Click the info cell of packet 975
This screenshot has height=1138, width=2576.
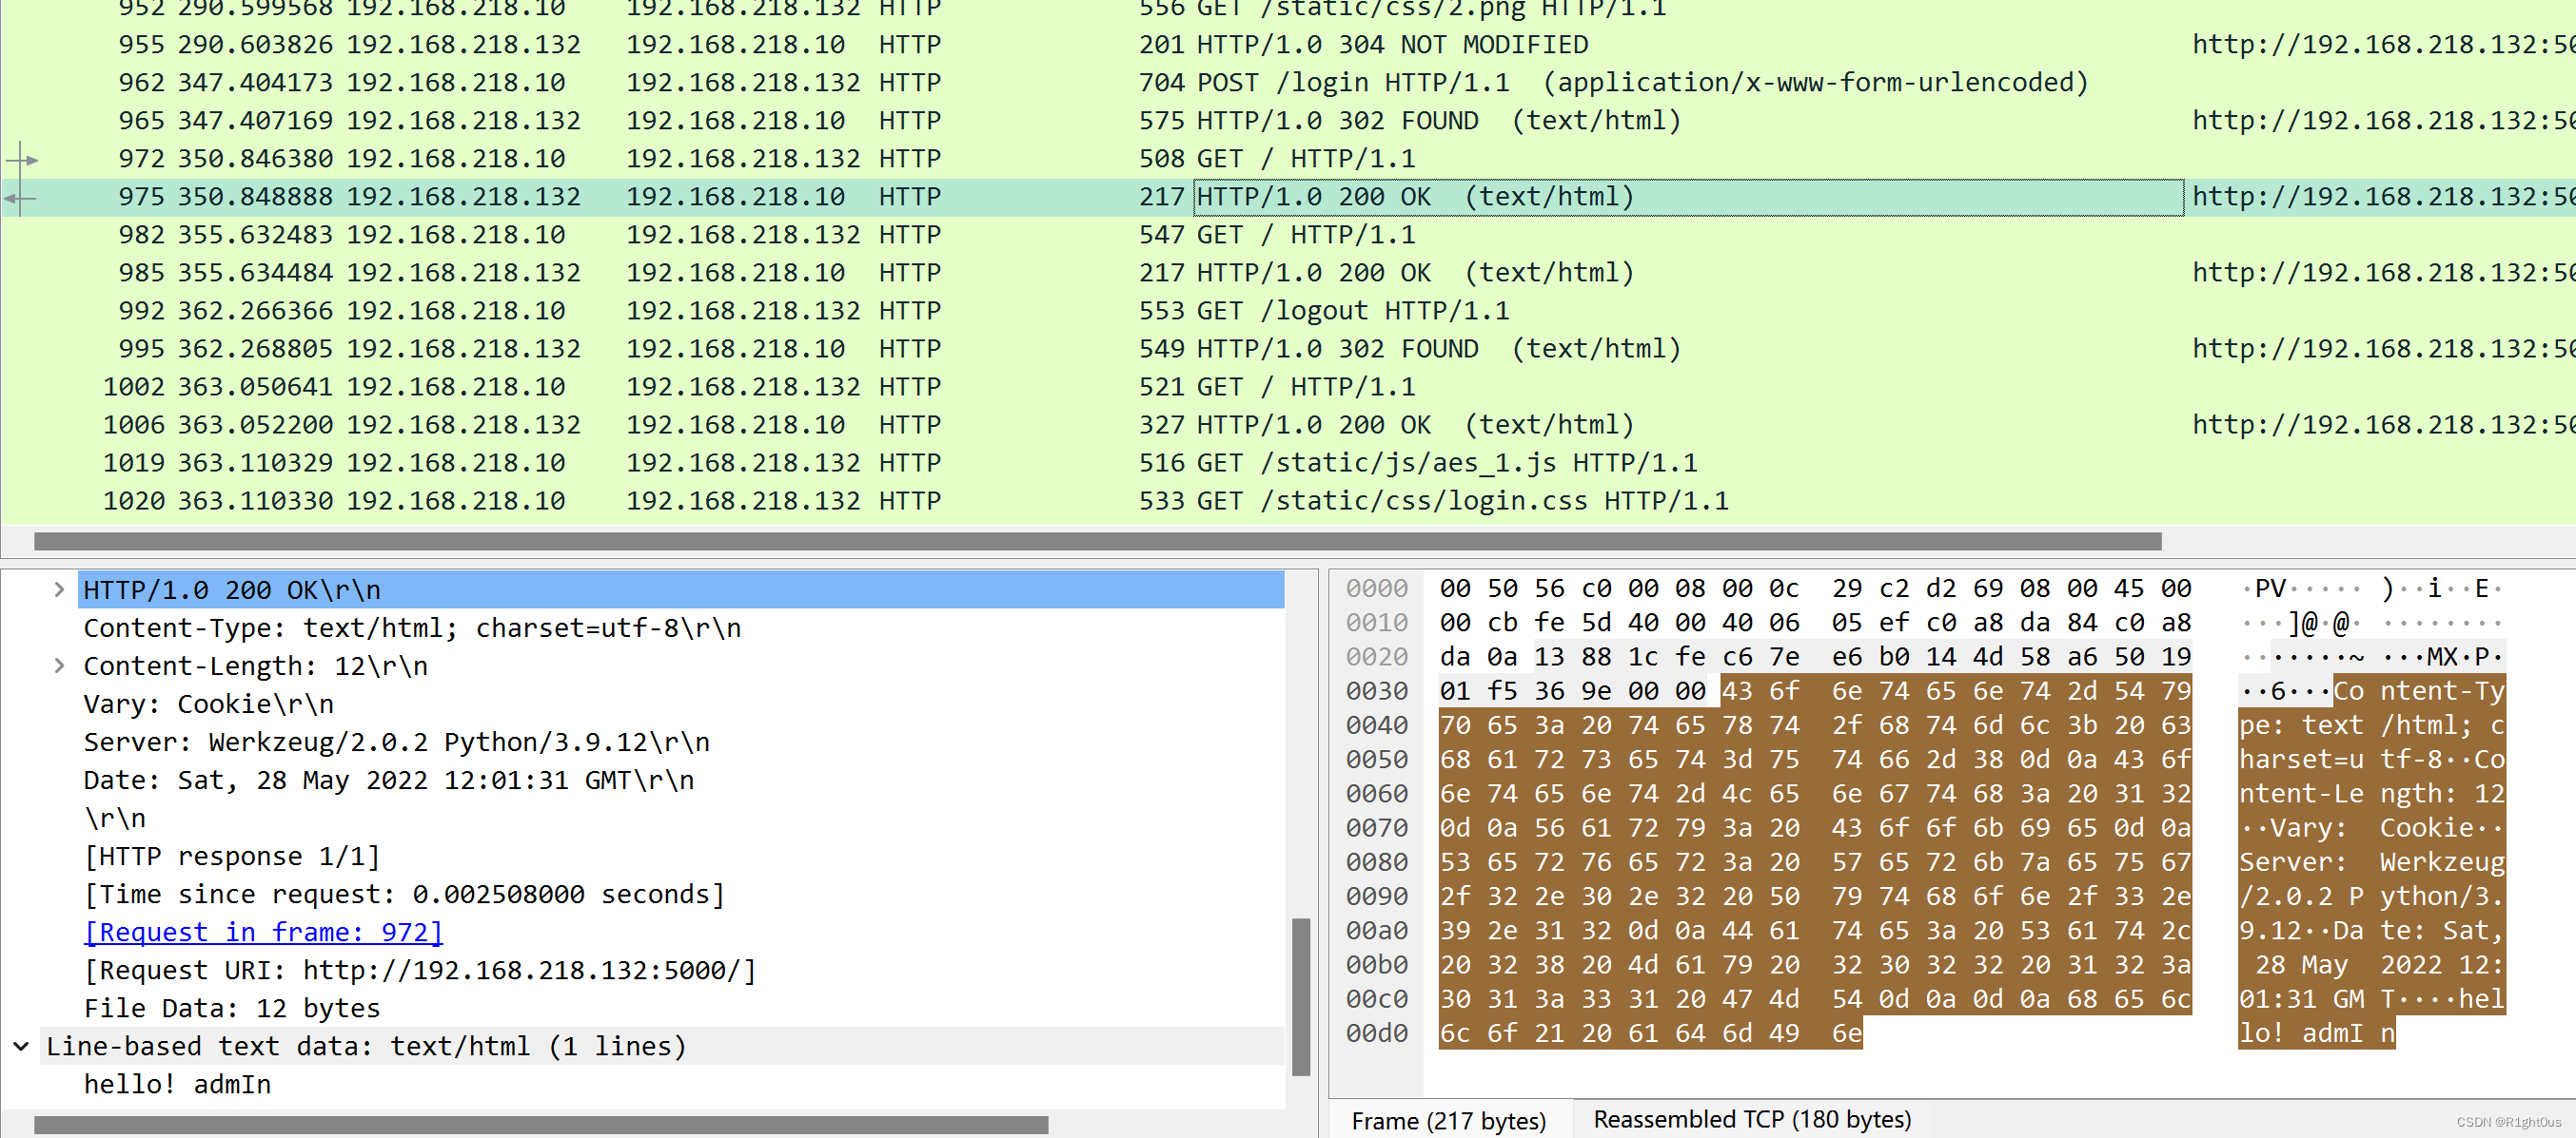1688,197
